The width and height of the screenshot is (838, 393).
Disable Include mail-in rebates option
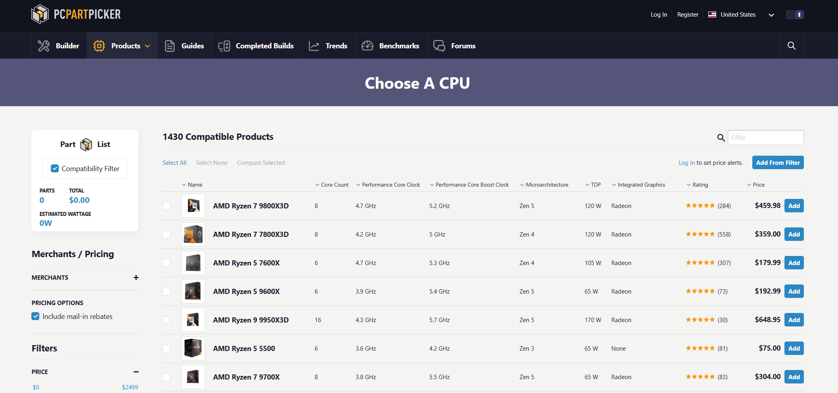coord(36,316)
